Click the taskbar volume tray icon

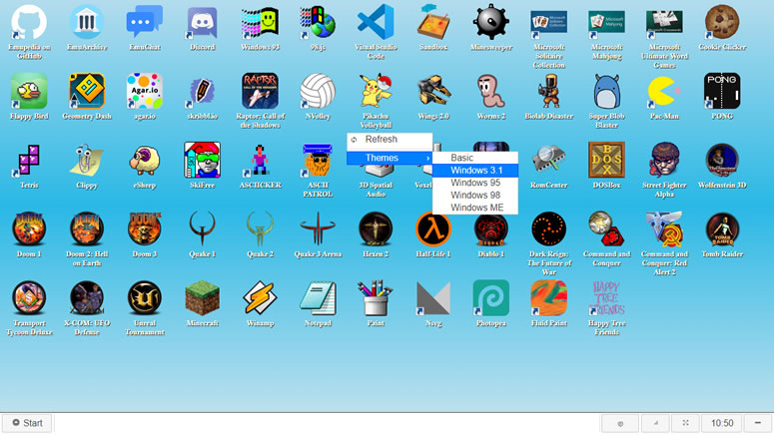click(655, 423)
